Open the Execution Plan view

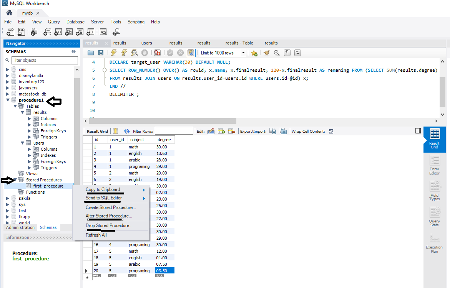434,243
